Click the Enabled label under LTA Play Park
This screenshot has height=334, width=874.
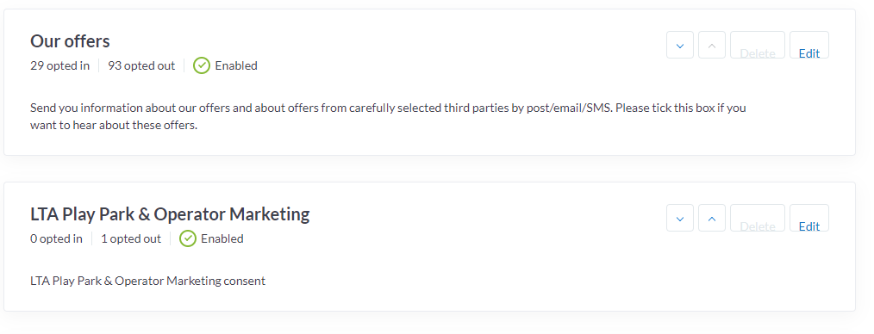pos(222,238)
